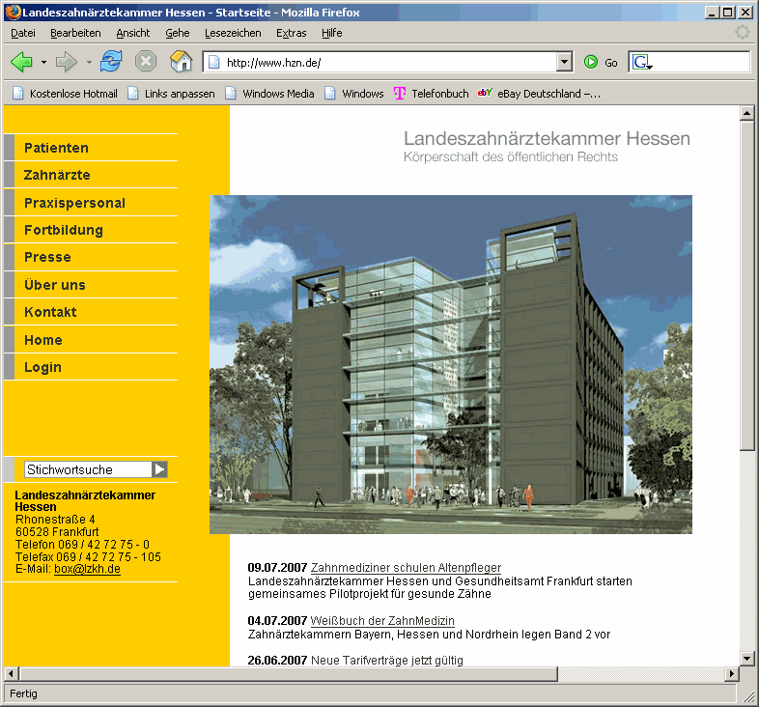The width and height of the screenshot is (759, 707).
Task: Go to the Home page icon
Action: 181,62
